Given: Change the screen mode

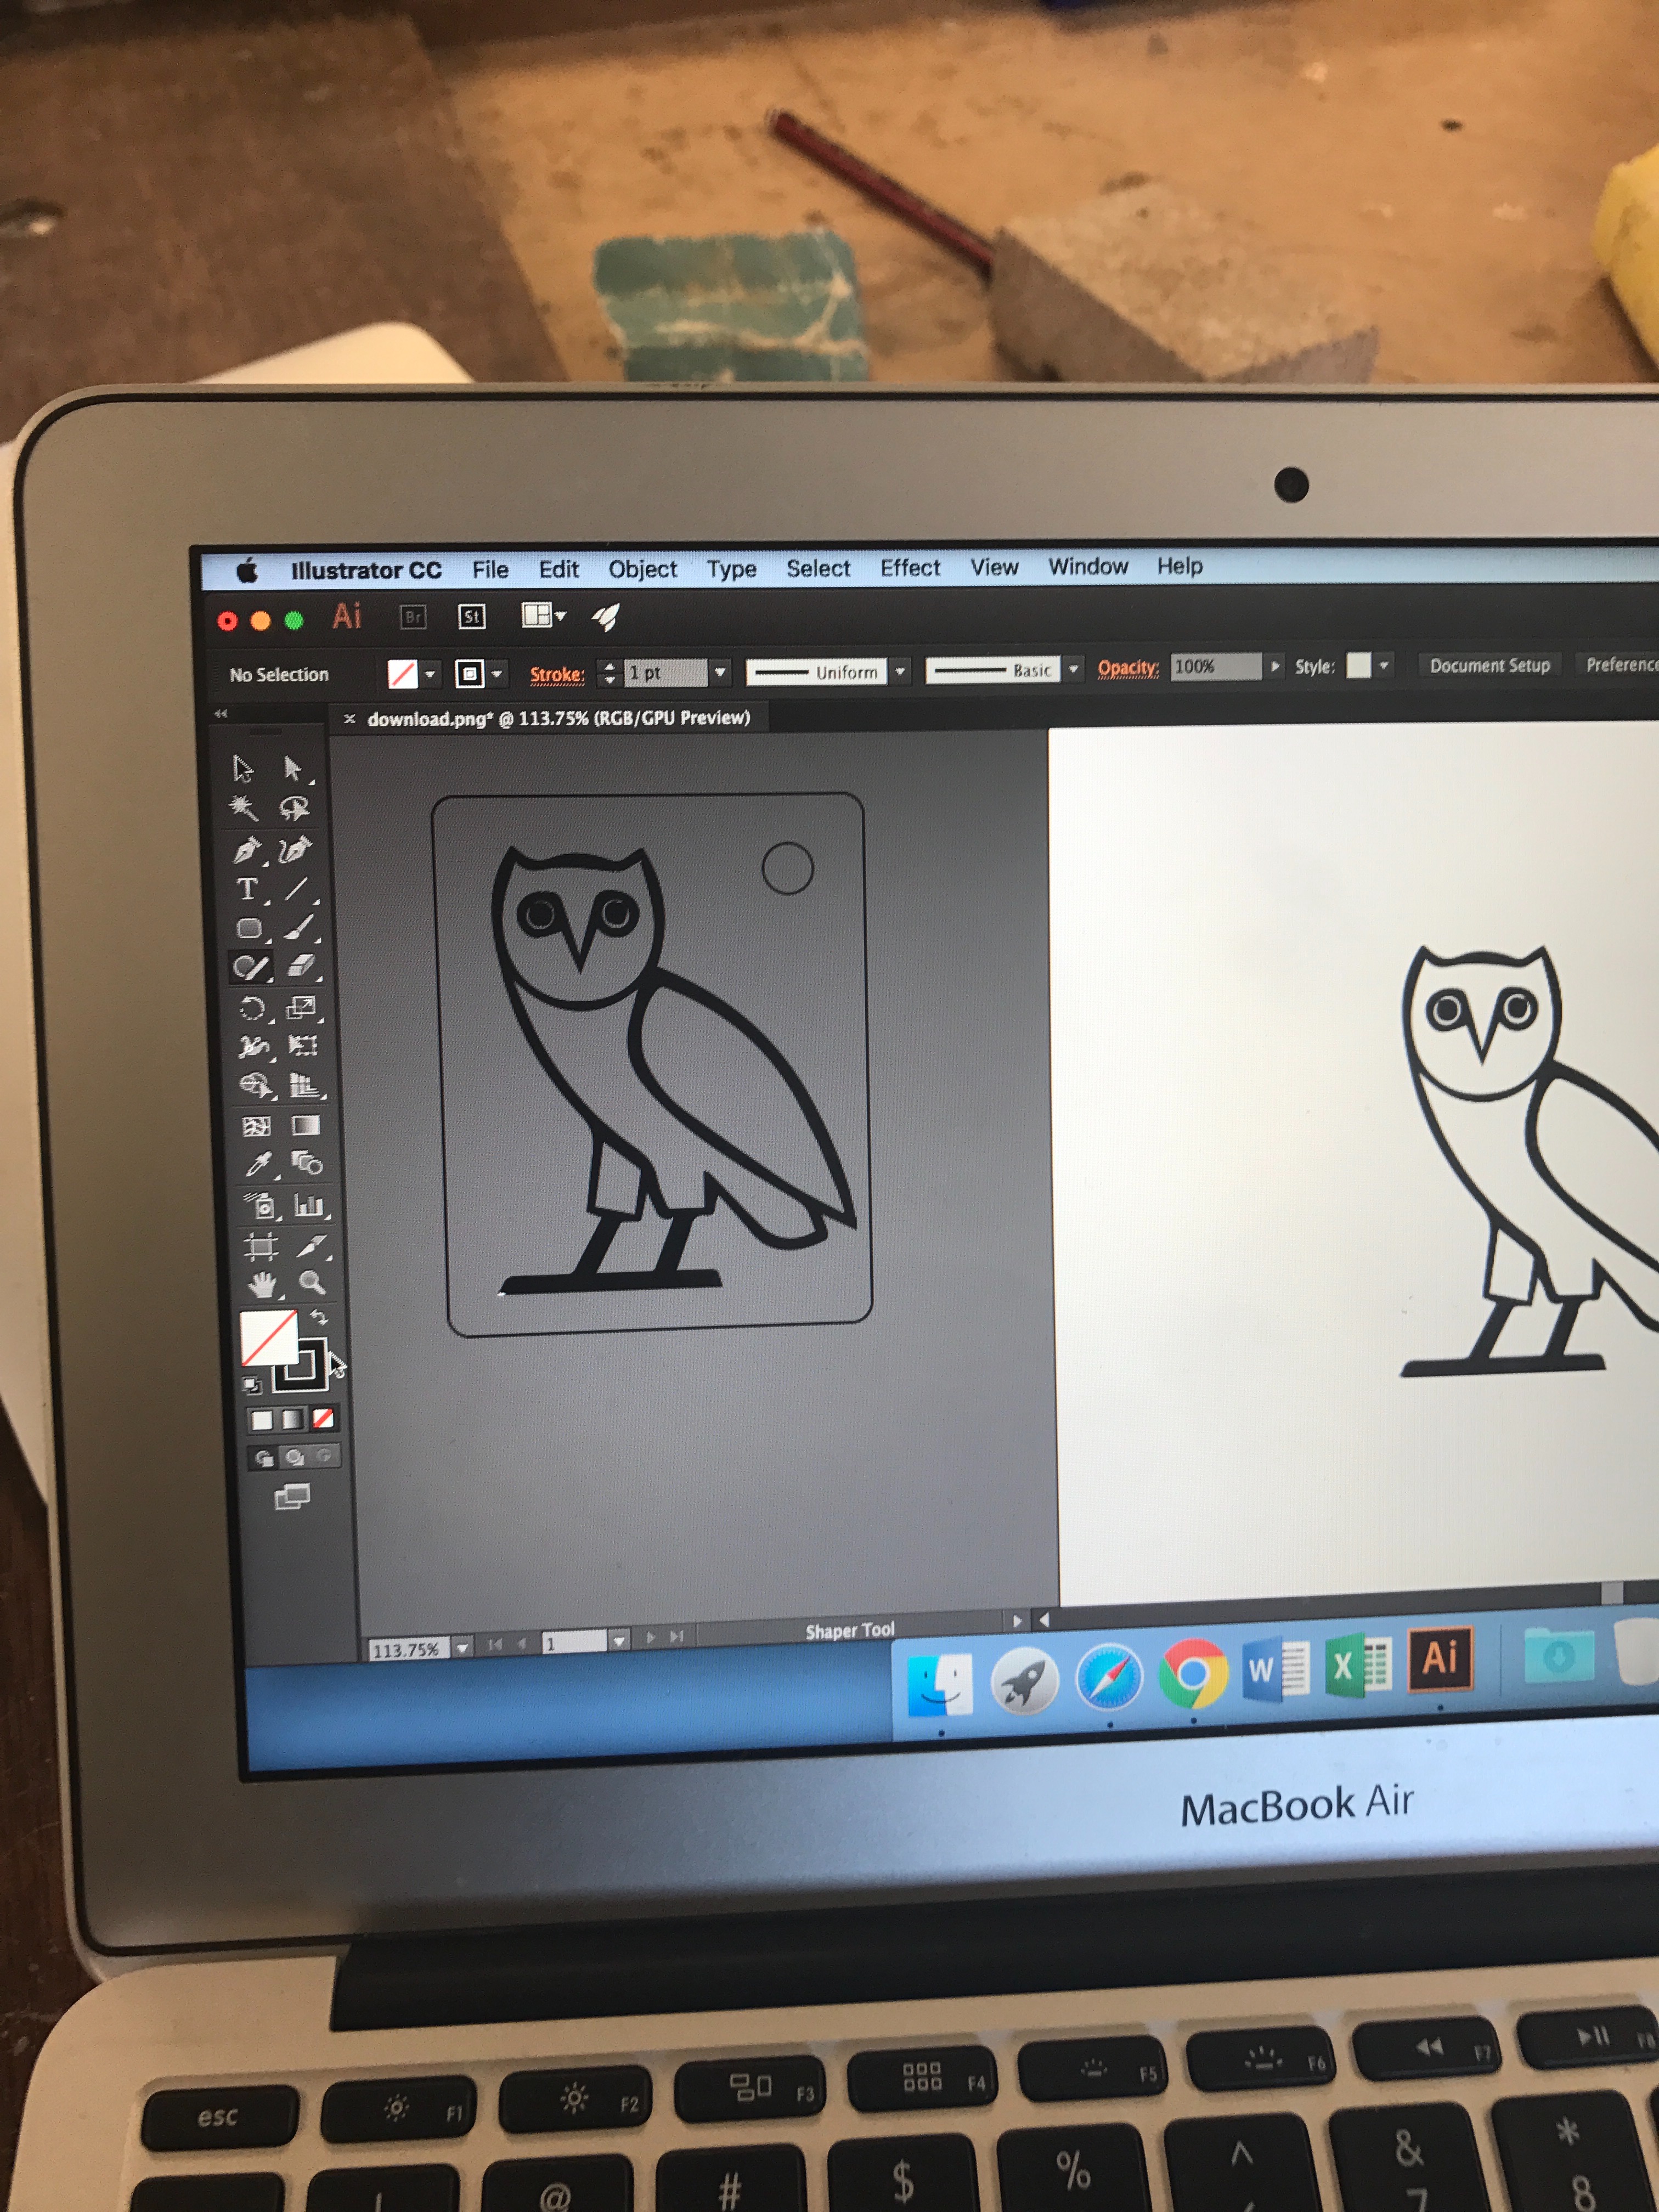Looking at the screenshot, I should click(292, 1497).
